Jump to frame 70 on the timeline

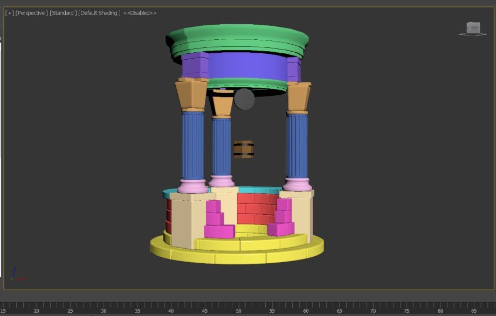pyautogui.click(x=373, y=311)
